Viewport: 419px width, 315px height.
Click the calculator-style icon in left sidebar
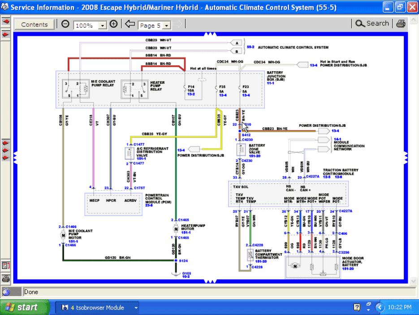click(x=5, y=266)
